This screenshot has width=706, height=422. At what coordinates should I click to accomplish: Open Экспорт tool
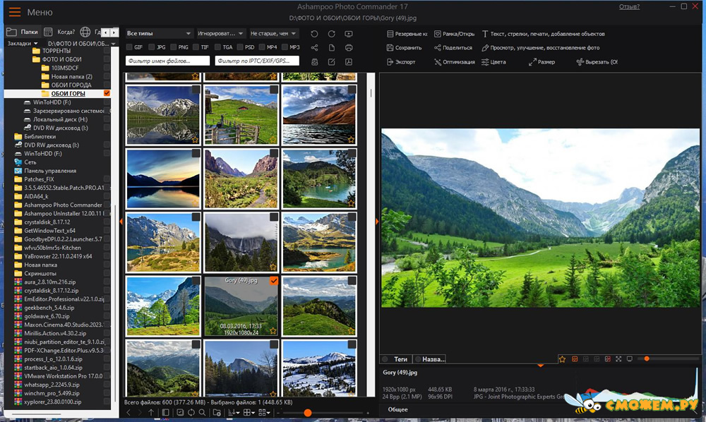coord(401,62)
